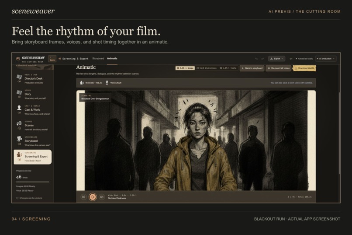Image resolution: width=352 pixels, height=235 pixels.
Task: Click the Story notebook icon
Action: point(19,92)
